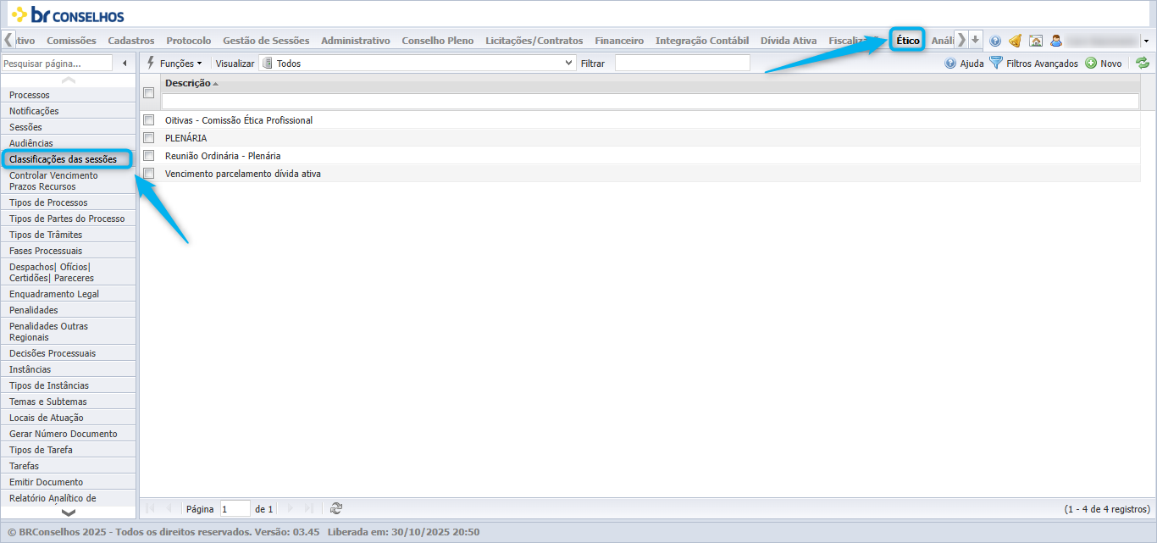Image resolution: width=1157 pixels, height=543 pixels.
Task: Click the Novo button
Action: pyautogui.click(x=1104, y=64)
